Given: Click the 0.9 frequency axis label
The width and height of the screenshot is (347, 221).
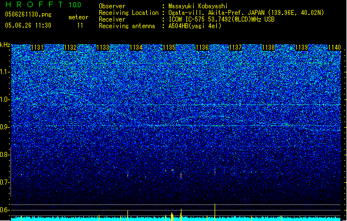Looking at the screenshot, I should [5, 127].
